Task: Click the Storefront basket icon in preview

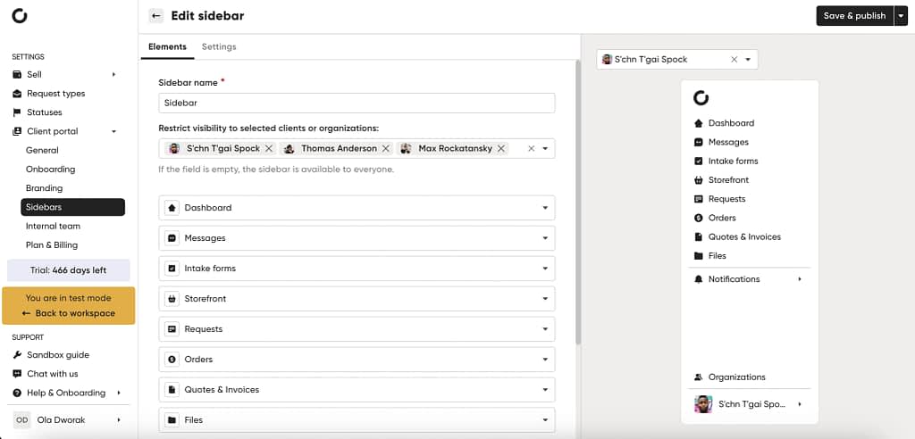Action: (x=699, y=180)
